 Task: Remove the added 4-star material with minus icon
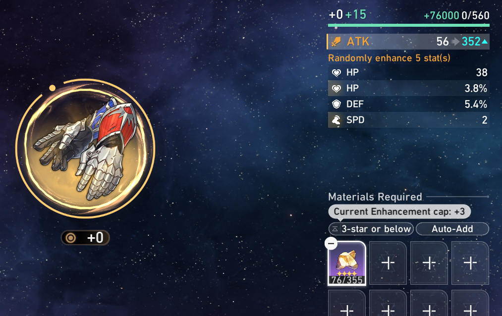point(331,243)
